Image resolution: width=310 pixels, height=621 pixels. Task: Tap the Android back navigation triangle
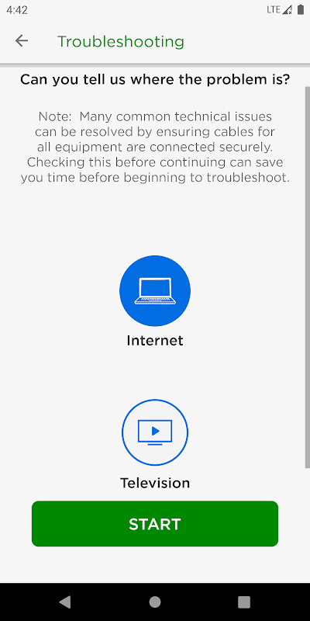pos(65,602)
